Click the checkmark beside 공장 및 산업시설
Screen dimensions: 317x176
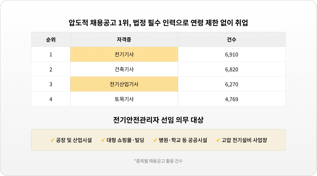[x=52, y=140]
